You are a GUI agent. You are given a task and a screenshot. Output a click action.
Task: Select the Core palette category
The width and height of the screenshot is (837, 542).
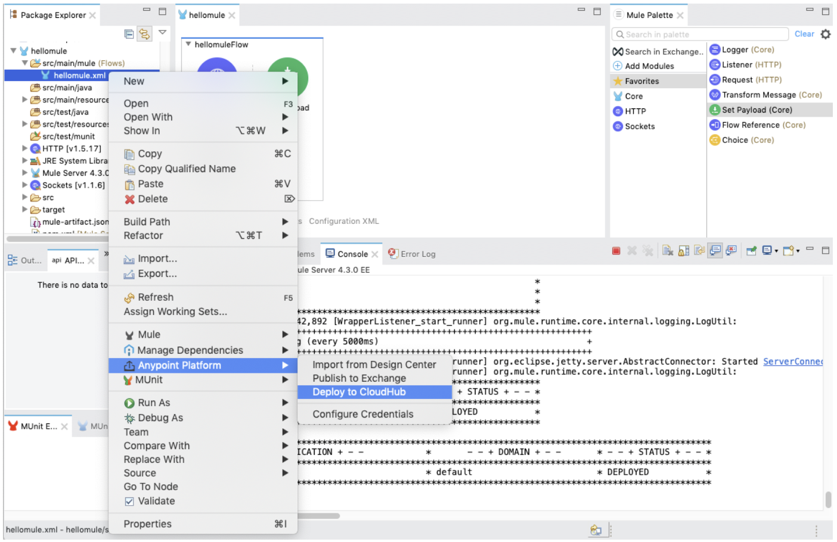tap(628, 96)
